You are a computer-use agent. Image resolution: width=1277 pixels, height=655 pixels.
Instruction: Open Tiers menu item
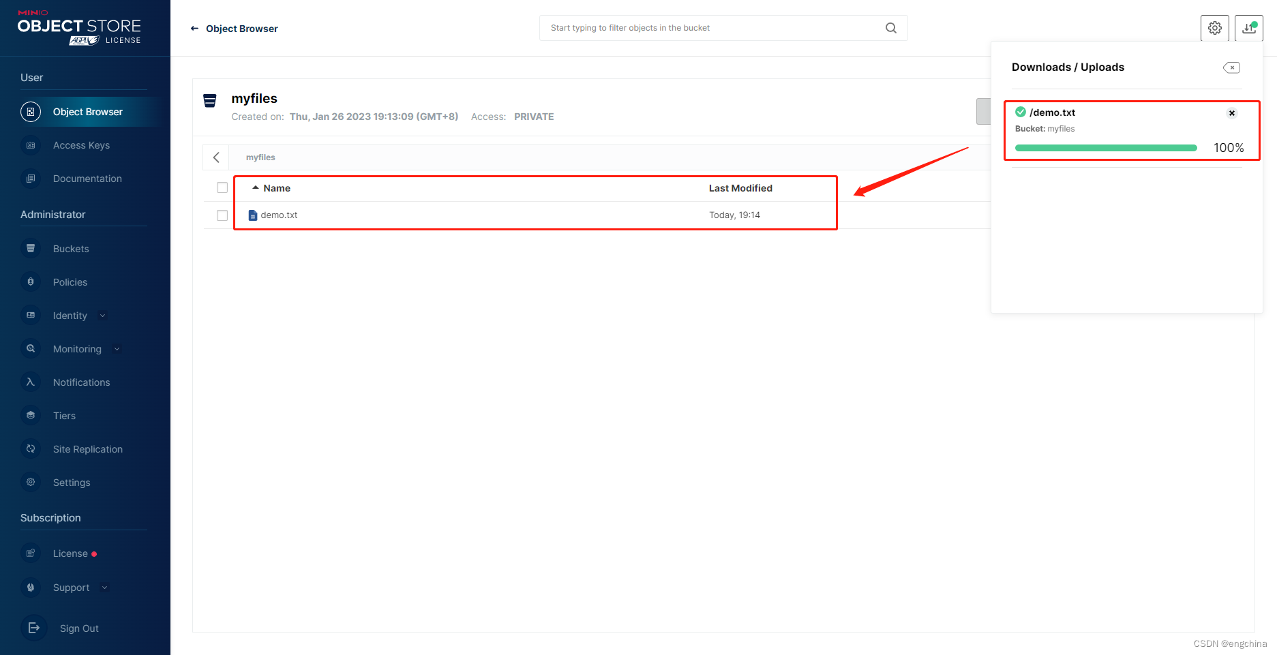coord(64,416)
